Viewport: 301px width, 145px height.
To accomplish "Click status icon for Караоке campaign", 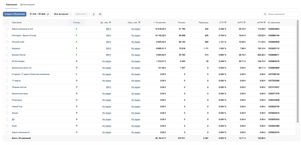I will (77, 48).
